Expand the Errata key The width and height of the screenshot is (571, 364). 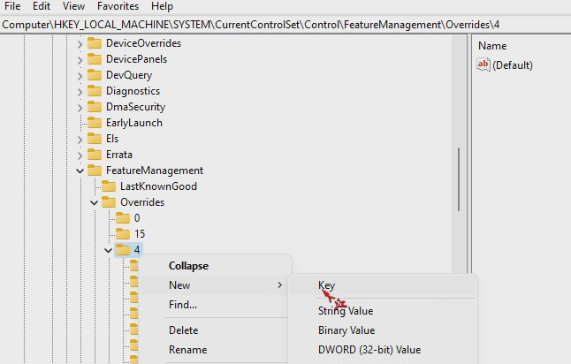click(80, 155)
